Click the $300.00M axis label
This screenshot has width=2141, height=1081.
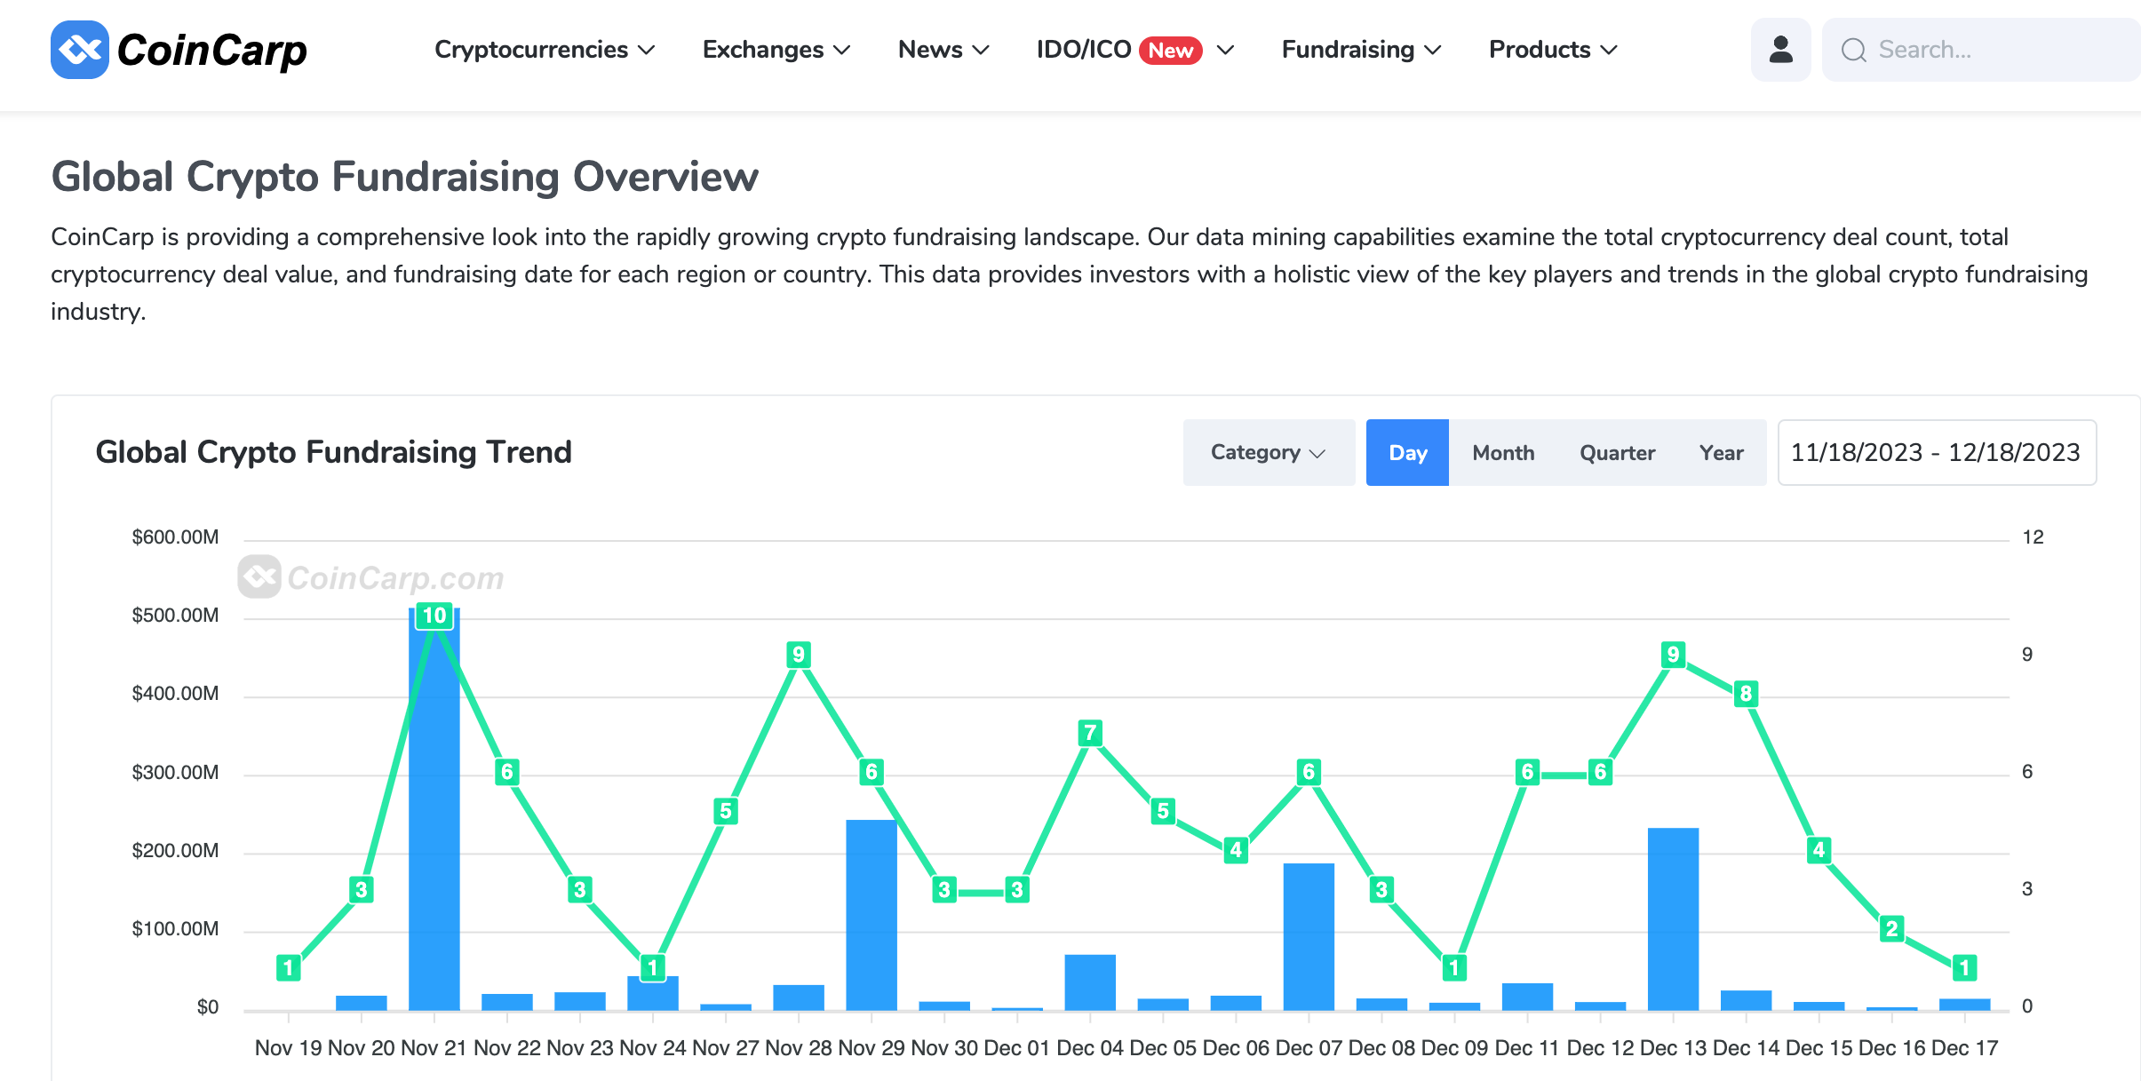[175, 773]
